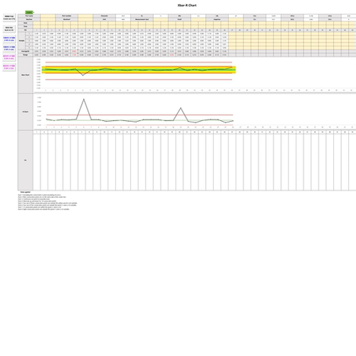Select the yellow Measurement tool input cell
Screen dimensions: 356x356
[161, 19]
